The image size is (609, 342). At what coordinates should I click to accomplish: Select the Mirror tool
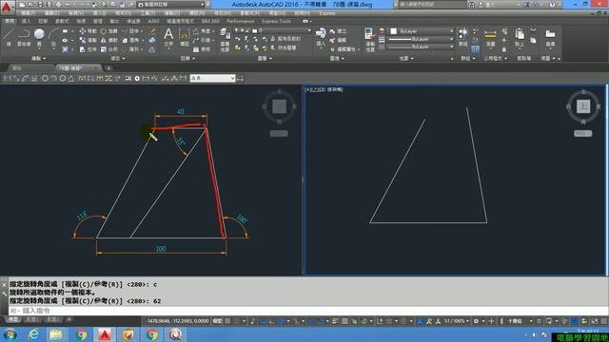click(108, 40)
